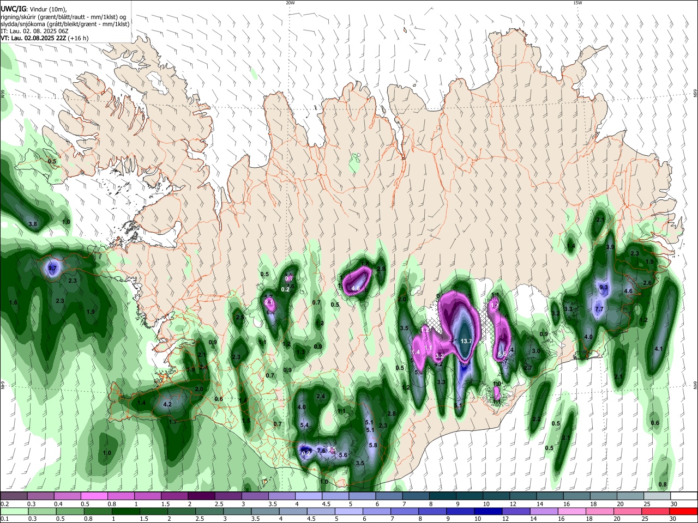This screenshot has width=698, height=523.
Task: Click the red-pink 25–30 swatch in lower legend row
Action: pyautogui.click(x=656, y=511)
